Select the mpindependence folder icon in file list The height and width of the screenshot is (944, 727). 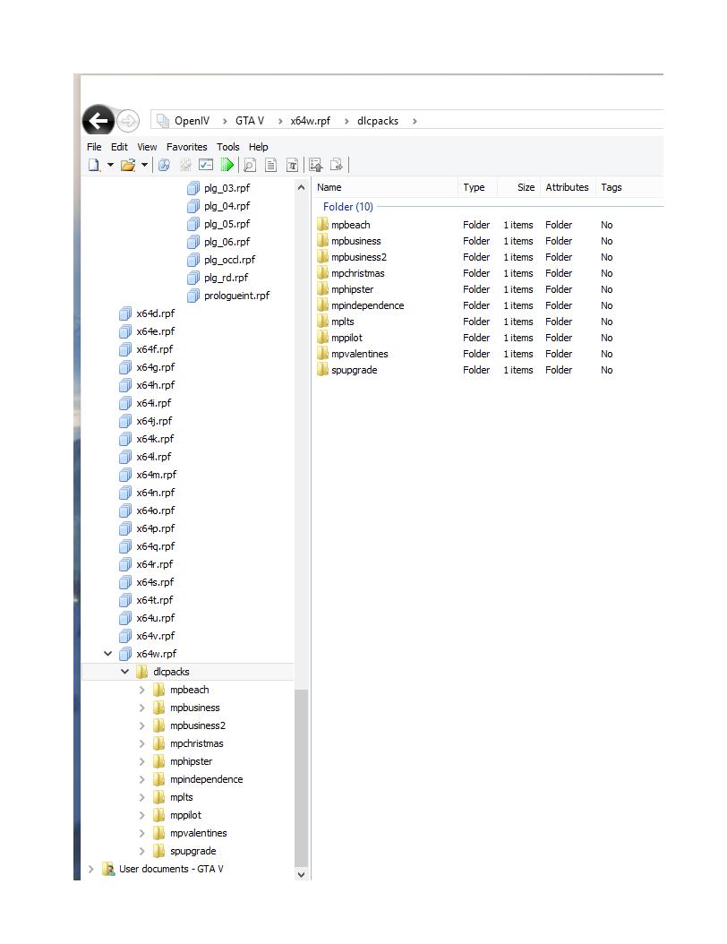coord(323,305)
